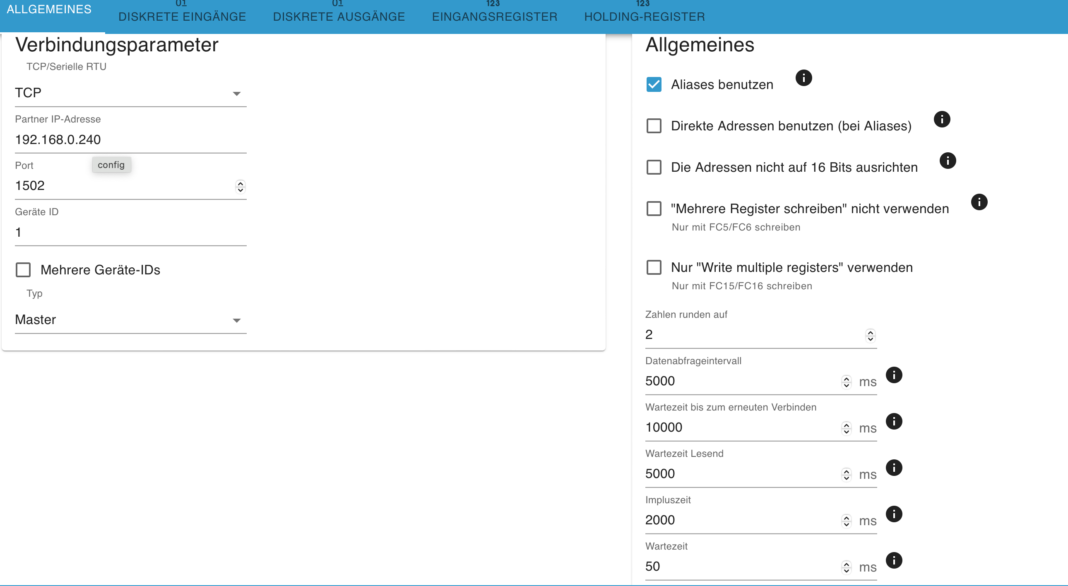This screenshot has height=586, width=1068.
Task: Click the Partner IP-Adresse input field
Action: click(x=130, y=139)
